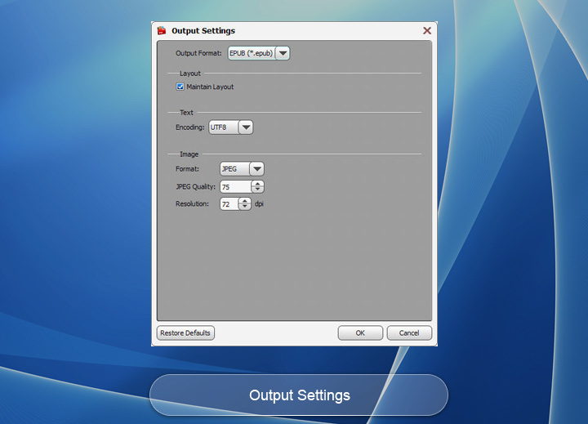The width and height of the screenshot is (588, 424).
Task: Open the Encoding dropdown arrow
Action: coord(245,127)
